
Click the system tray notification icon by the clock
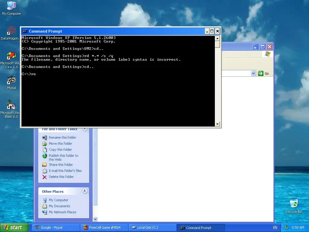click(x=287, y=227)
